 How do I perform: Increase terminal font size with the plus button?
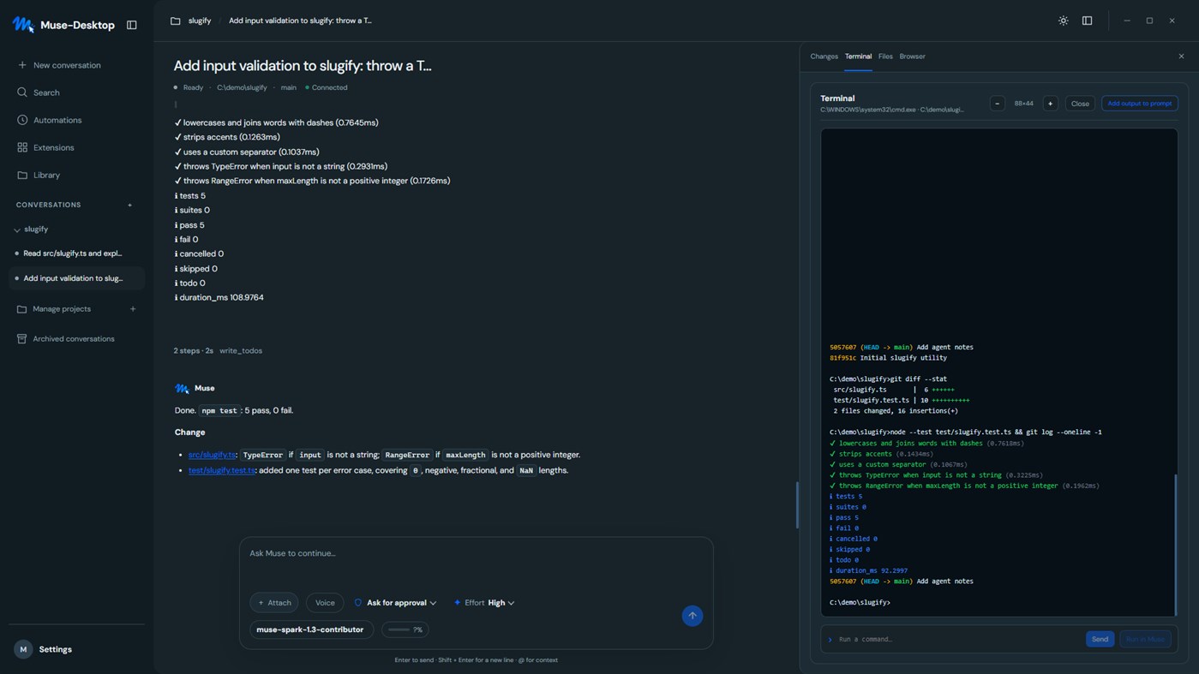tap(1050, 104)
